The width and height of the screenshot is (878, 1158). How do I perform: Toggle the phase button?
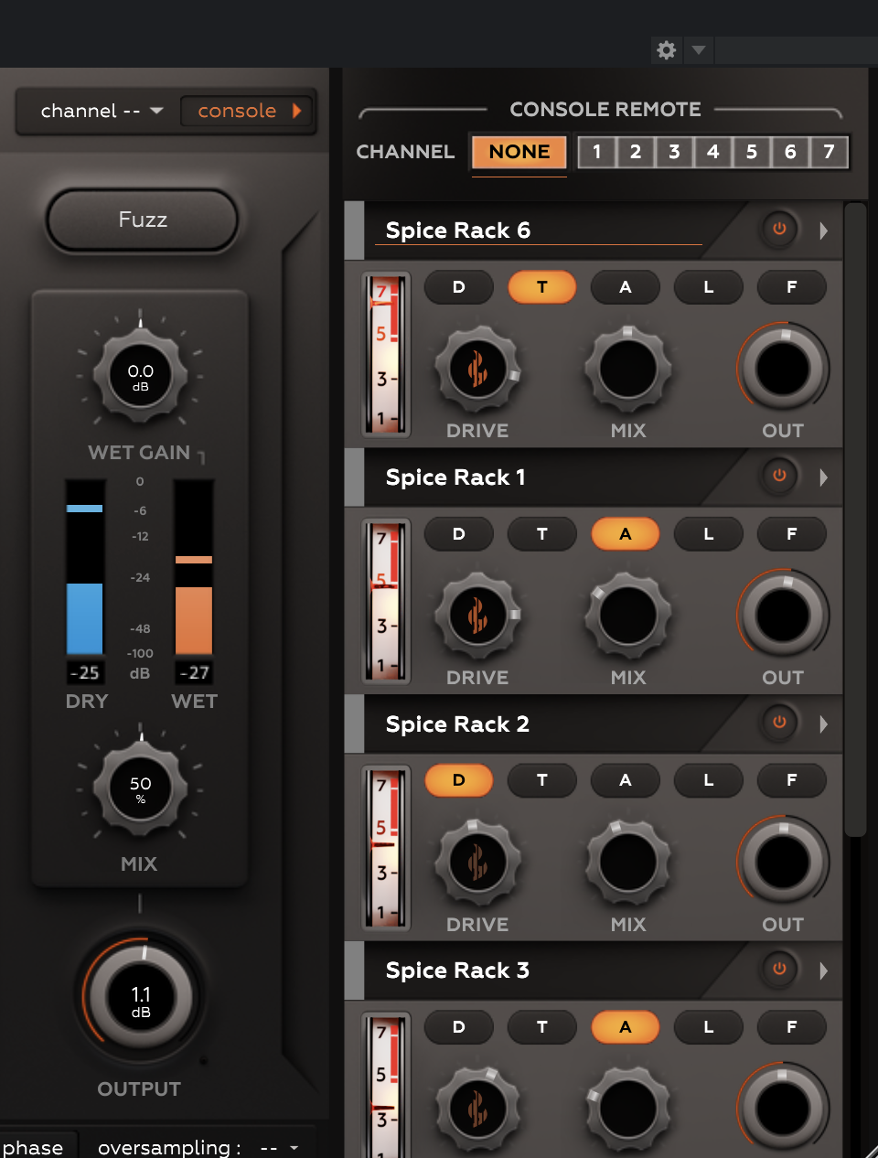pos(33,1147)
